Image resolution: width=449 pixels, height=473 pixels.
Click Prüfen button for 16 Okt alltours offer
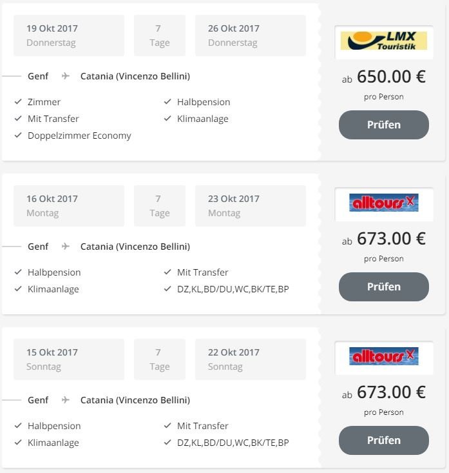[384, 287]
